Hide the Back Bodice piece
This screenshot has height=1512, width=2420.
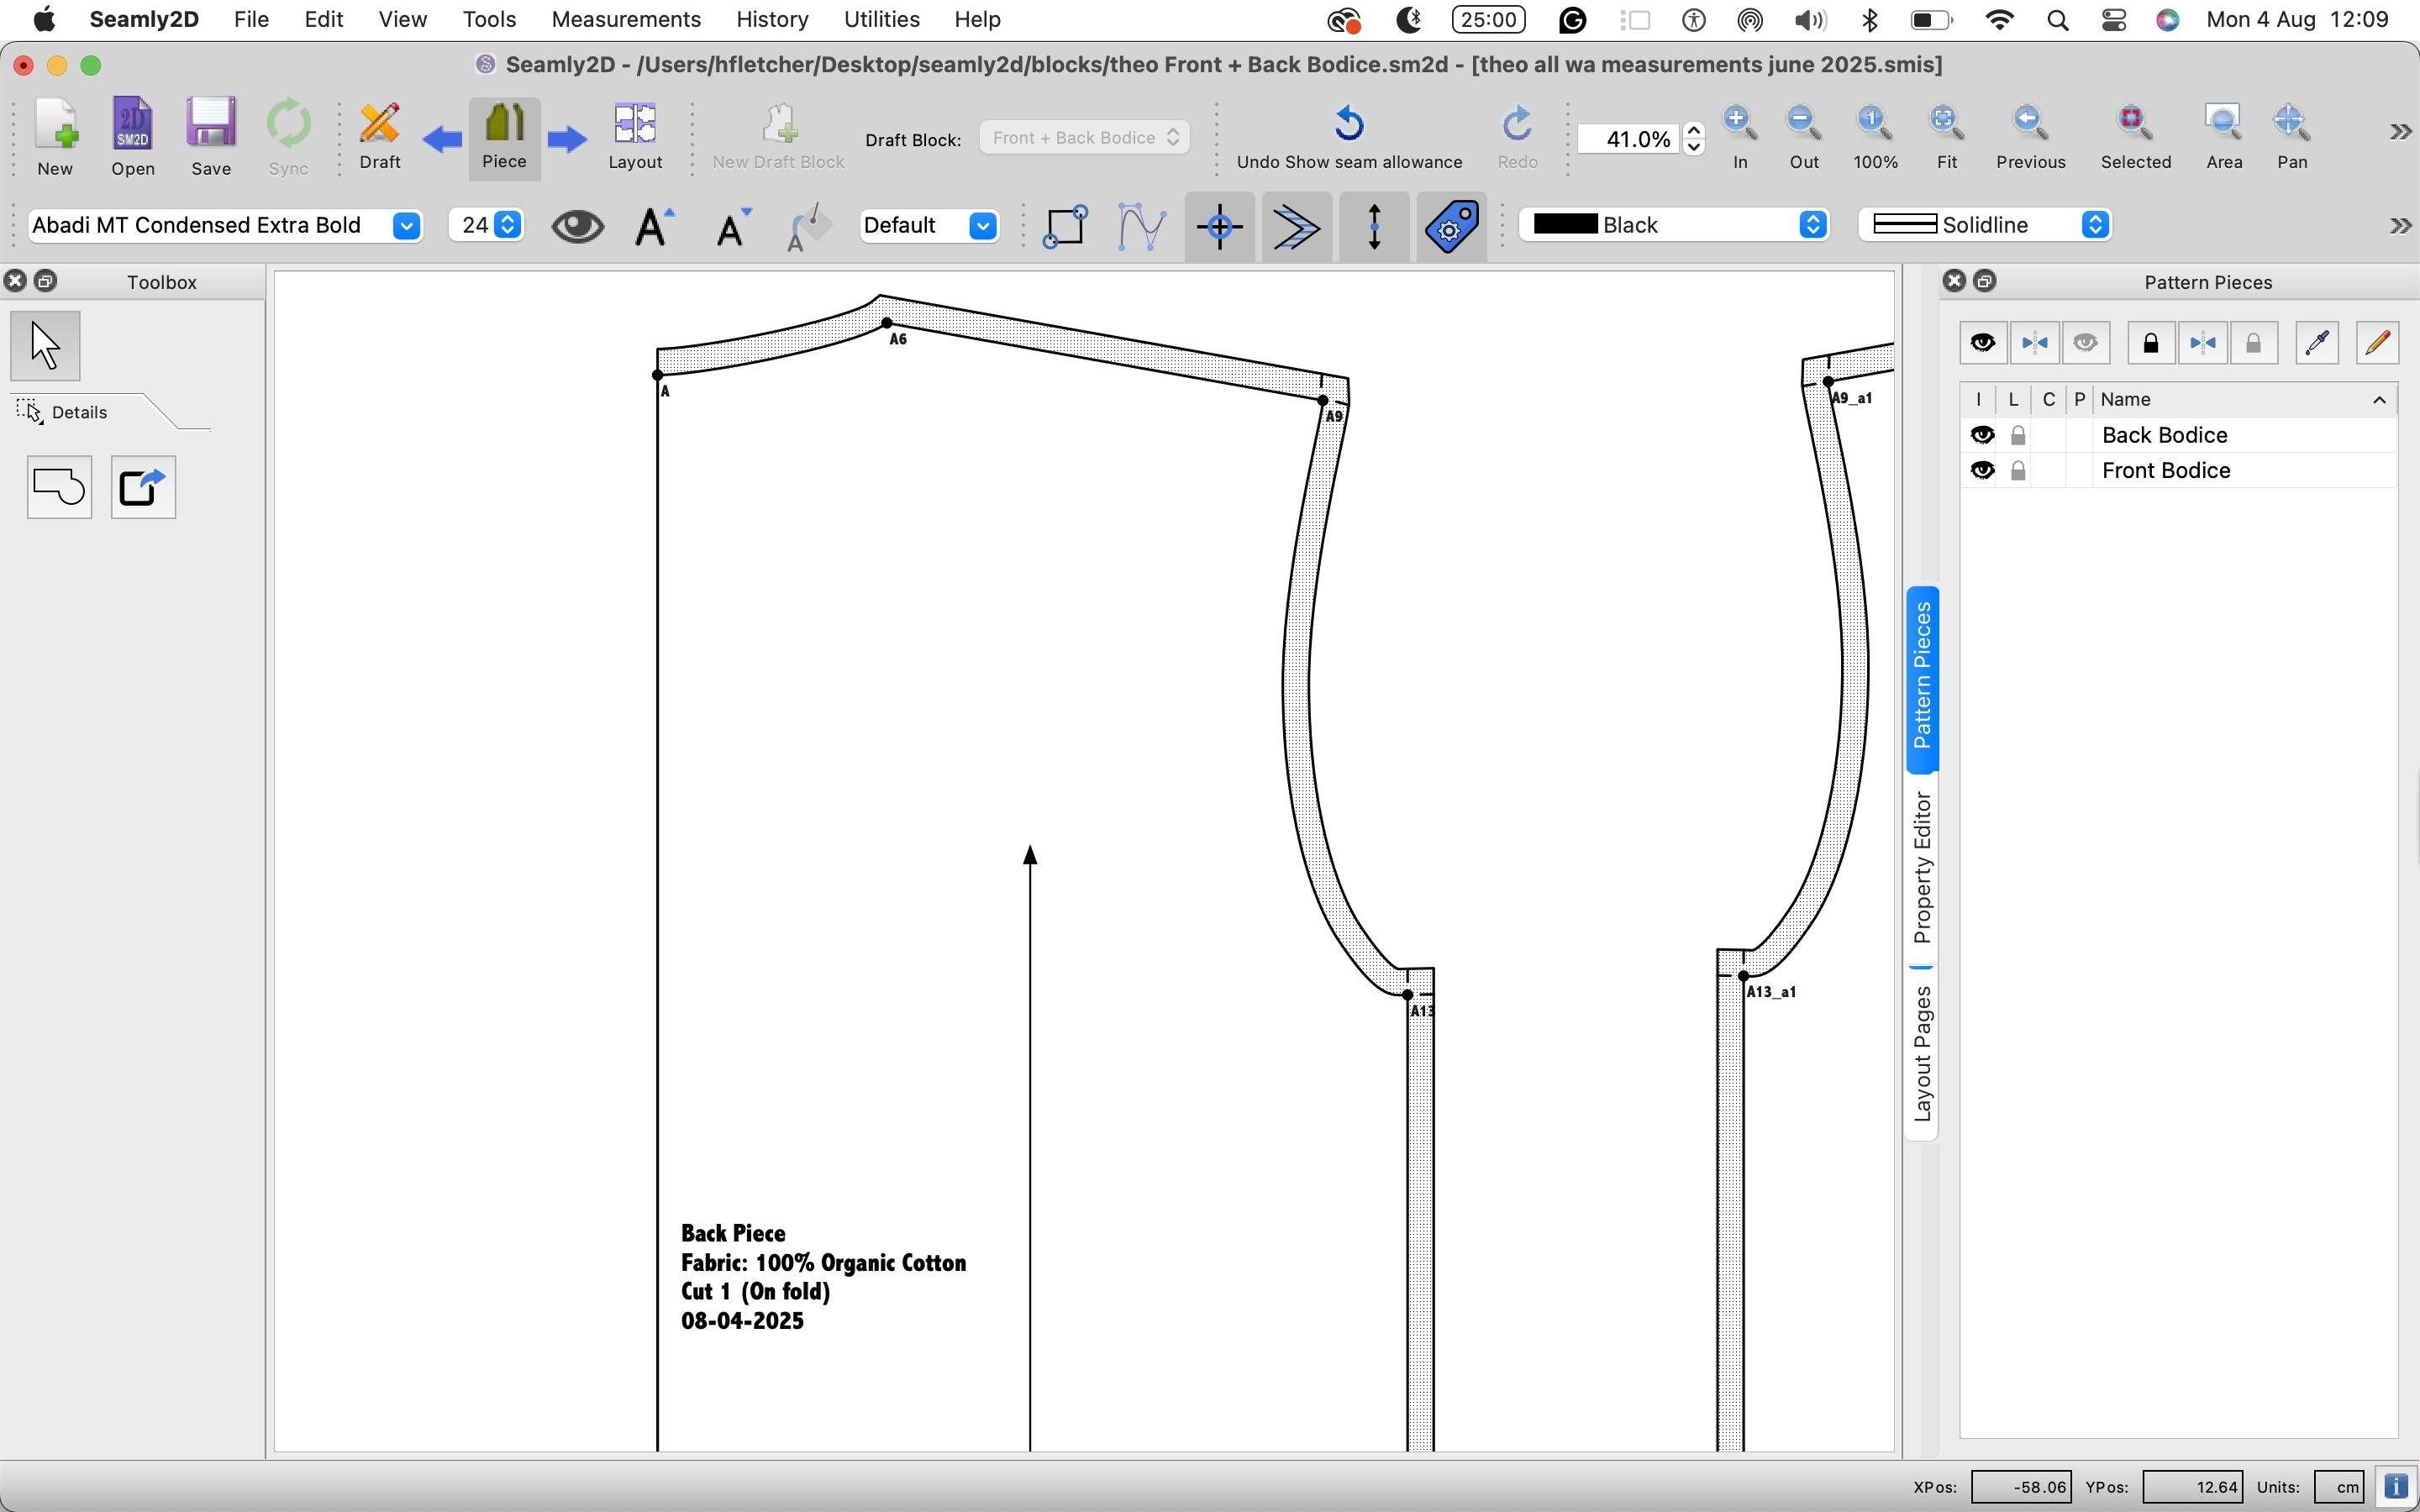1981,435
